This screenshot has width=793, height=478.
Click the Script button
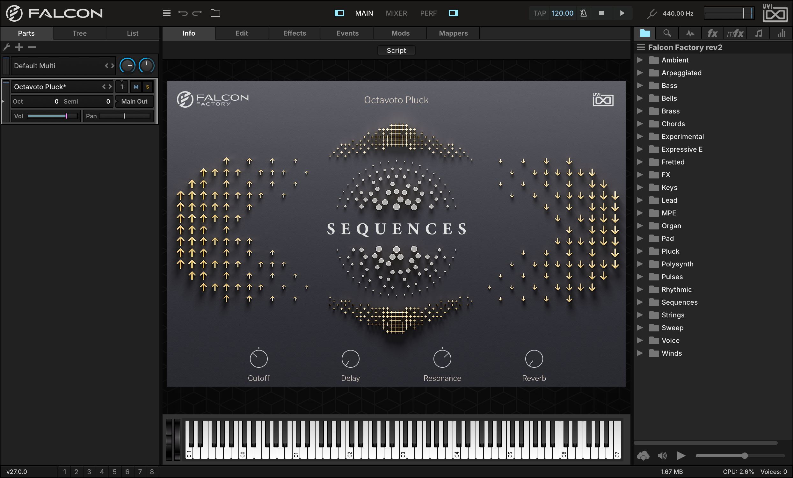(x=396, y=50)
